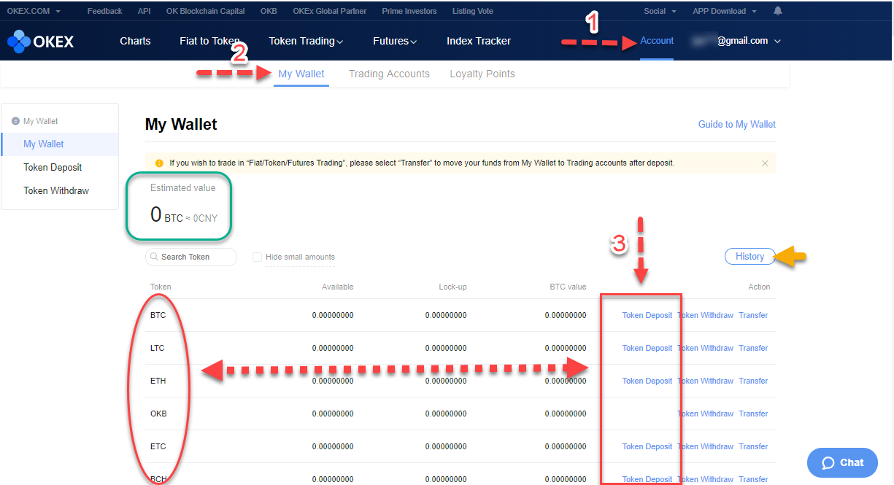This screenshot has height=485, width=894.
Task: Switch to the Trading Accounts tab
Action: point(389,74)
